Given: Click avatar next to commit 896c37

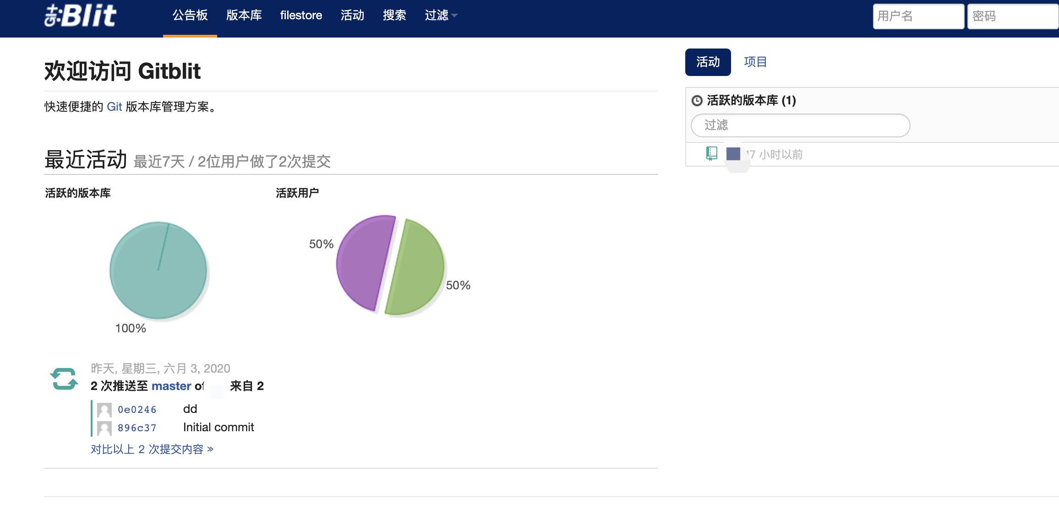Looking at the screenshot, I should click(104, 428).
